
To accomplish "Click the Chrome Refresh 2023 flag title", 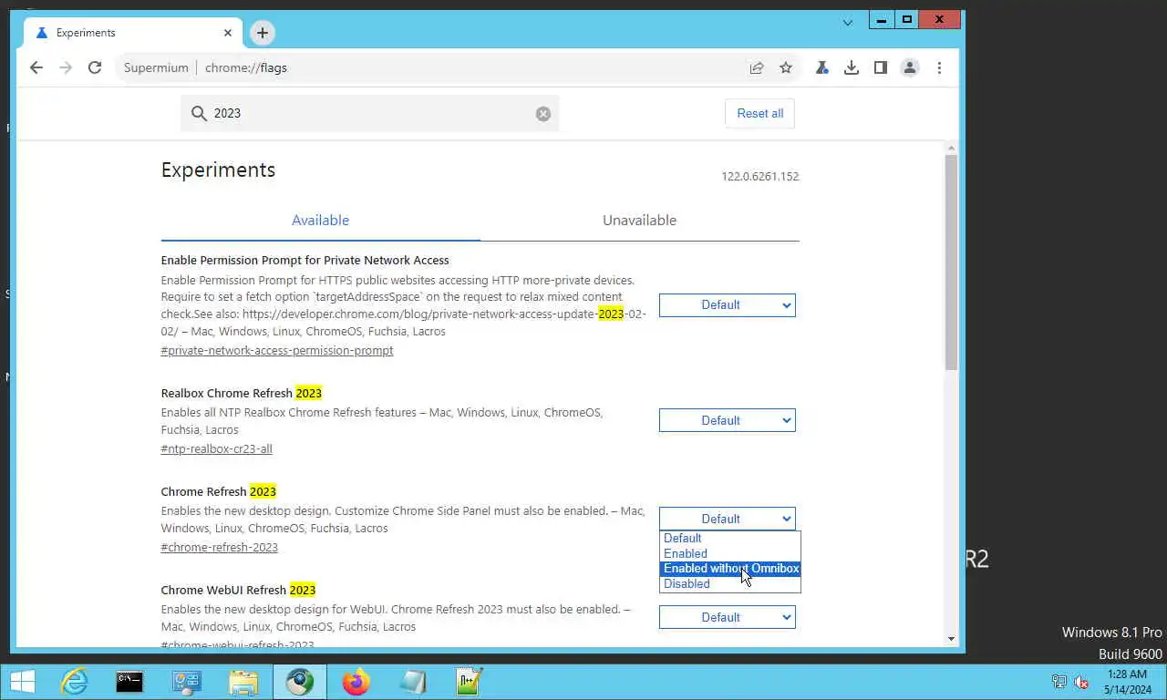I will pos(219,492).
